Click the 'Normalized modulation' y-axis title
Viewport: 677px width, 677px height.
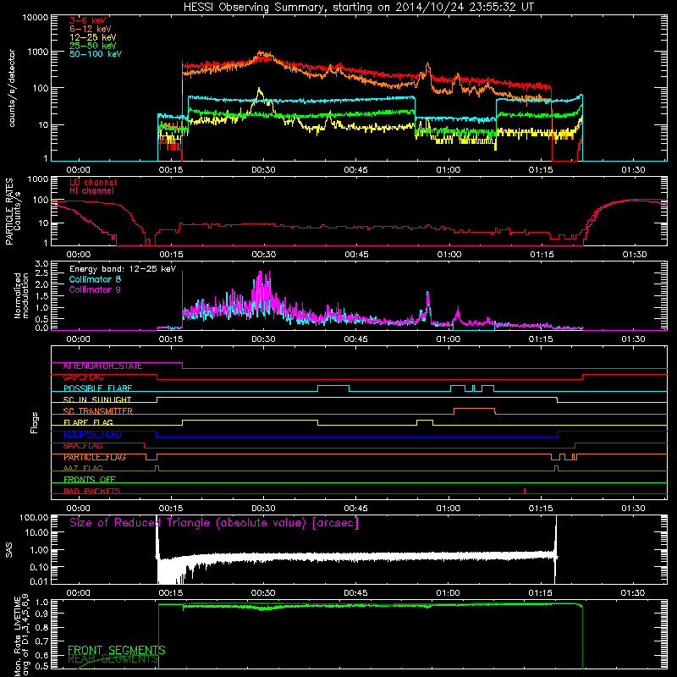pyautogui.click(x=21, y=295)
